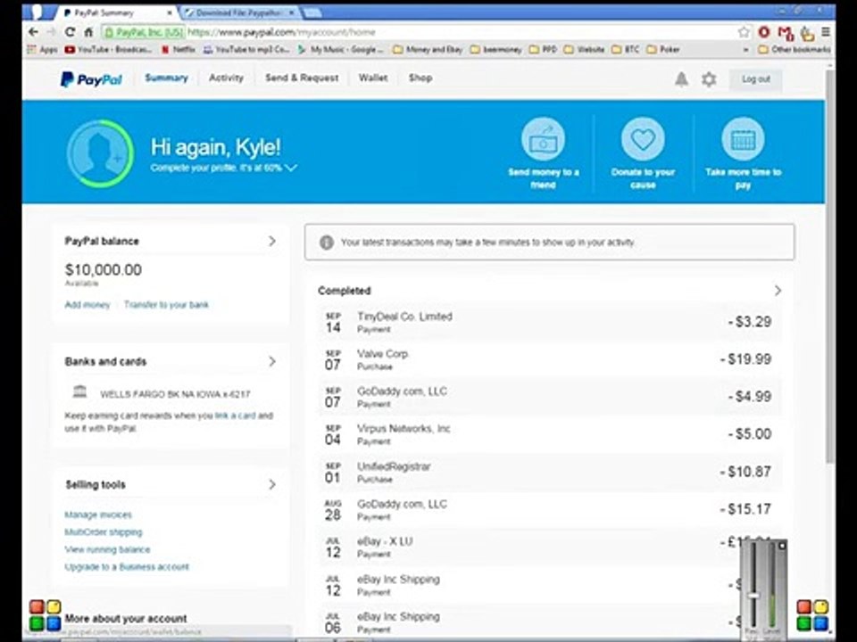
Task: Click the $10,000.00 balance amount
Action: (104, 269)
